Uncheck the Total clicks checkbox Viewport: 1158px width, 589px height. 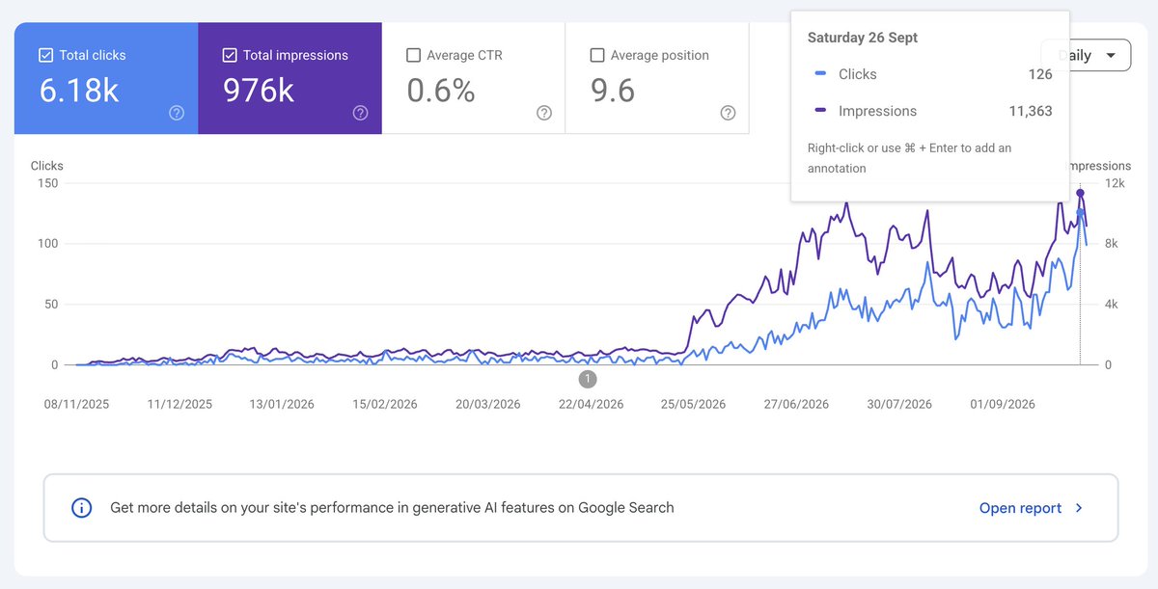click(x=45, y=55)
